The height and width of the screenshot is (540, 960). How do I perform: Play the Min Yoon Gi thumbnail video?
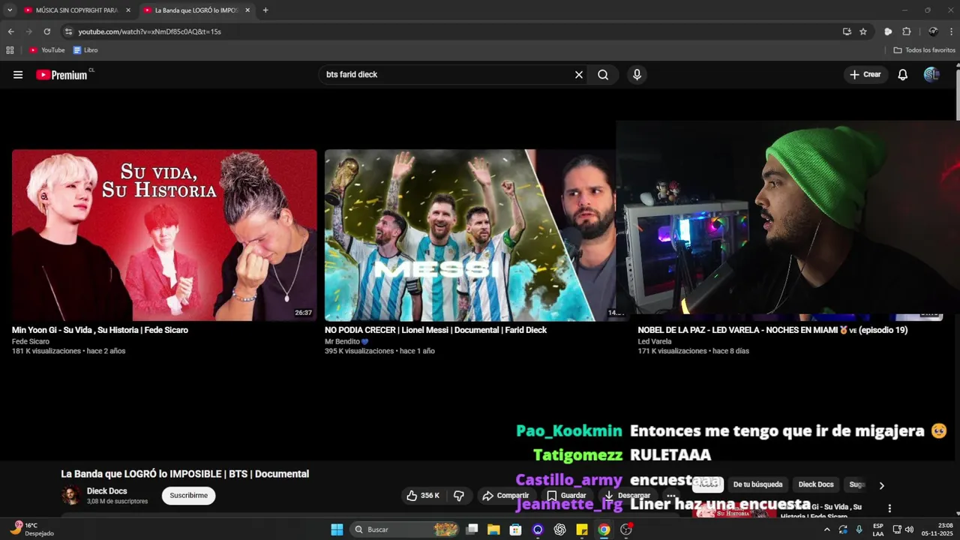click(x=164, y=235)
